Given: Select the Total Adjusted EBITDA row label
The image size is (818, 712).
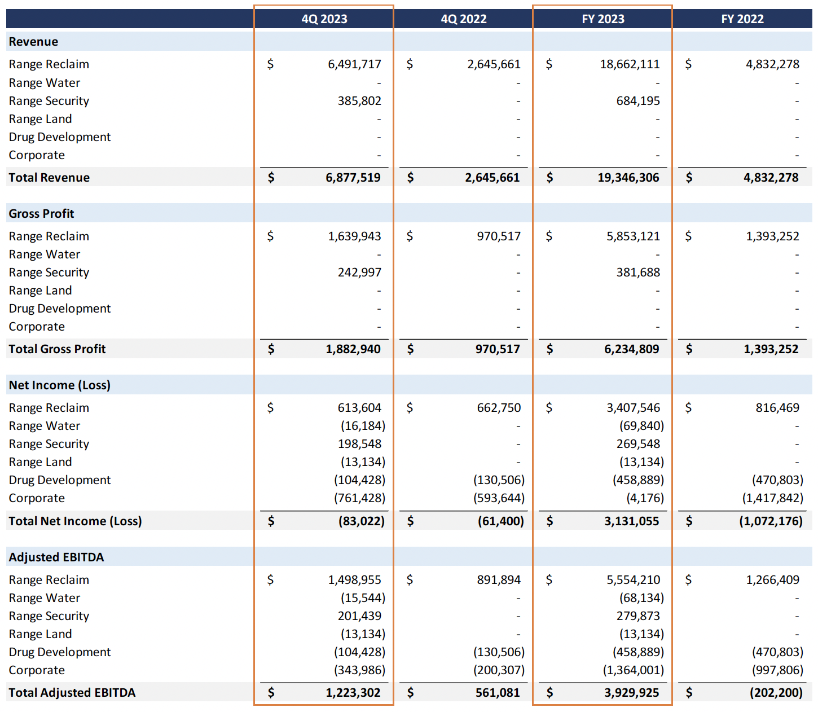Looking at the screenshot, I should [x=72, y=692].
